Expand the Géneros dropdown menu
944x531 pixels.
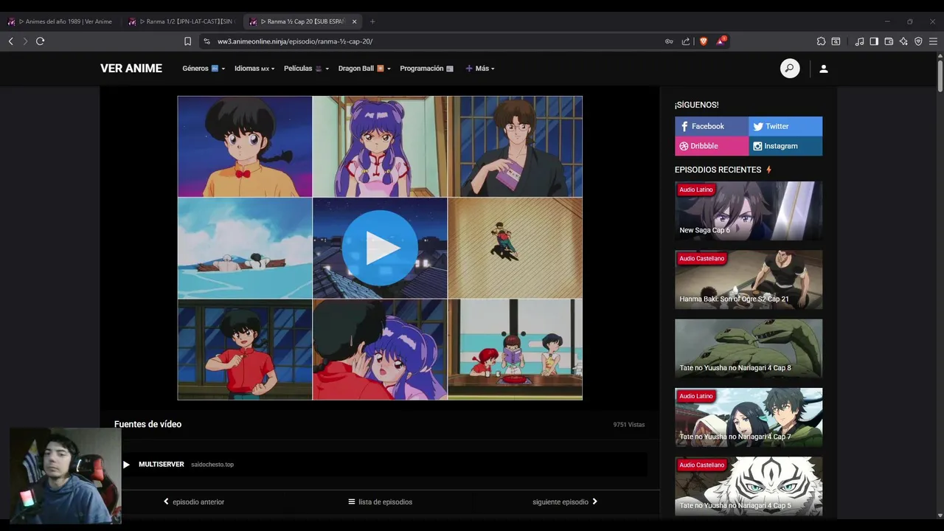coord(204,69)
